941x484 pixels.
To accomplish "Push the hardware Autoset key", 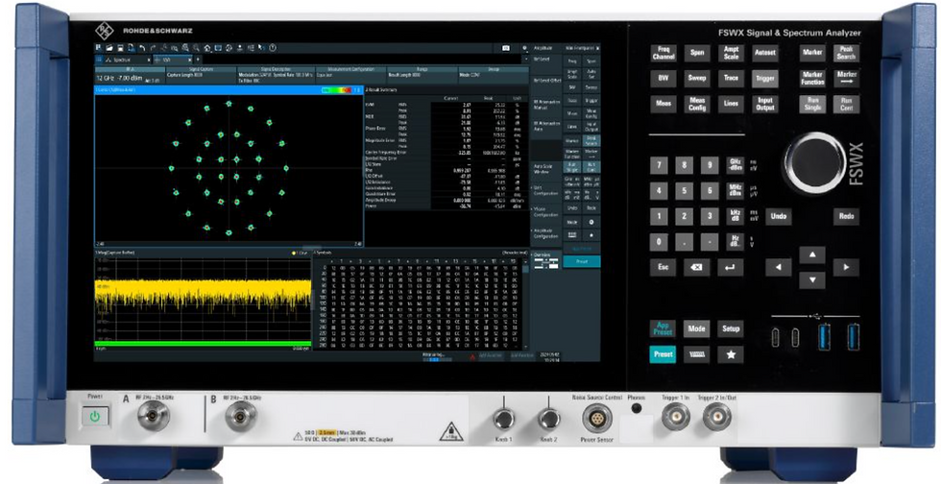I will point(765,53).
